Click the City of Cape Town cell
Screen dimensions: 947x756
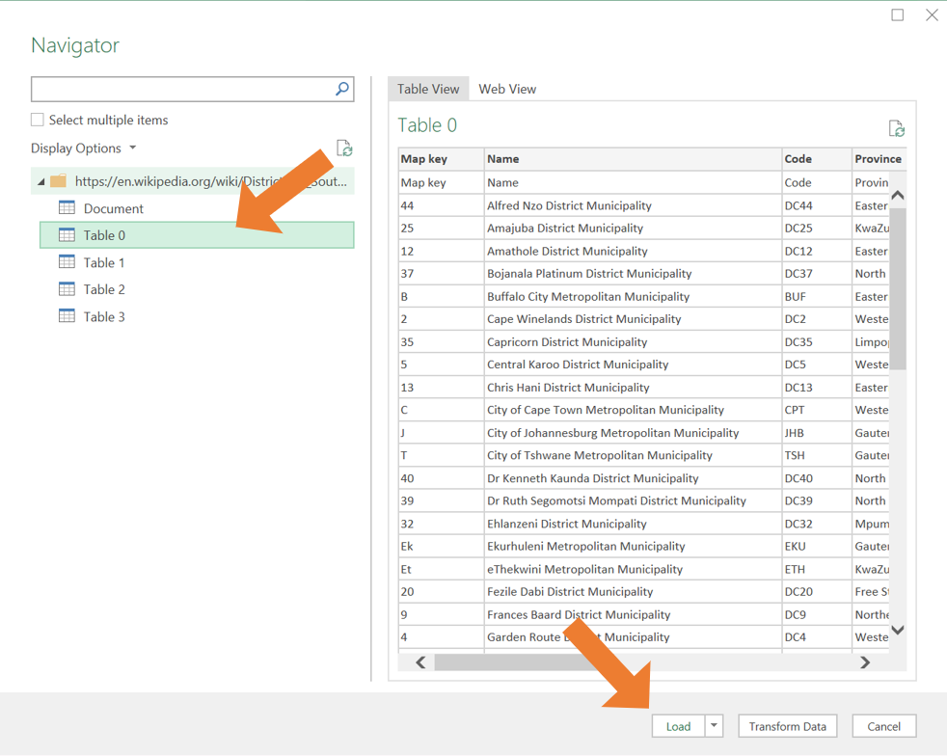(x=633, y=410)
